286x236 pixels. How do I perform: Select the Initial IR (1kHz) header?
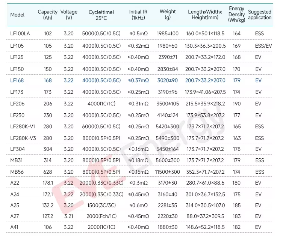click(x=138, y=15)
